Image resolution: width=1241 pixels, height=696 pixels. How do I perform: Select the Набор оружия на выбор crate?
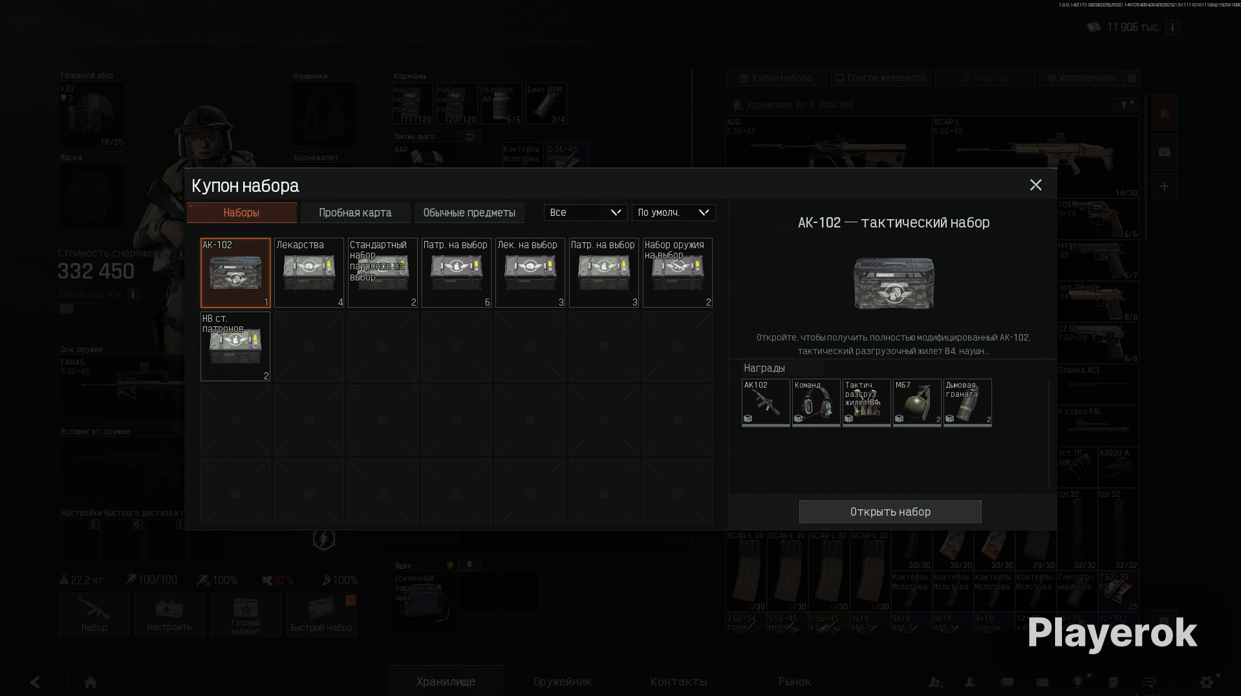tap(678, 273)
